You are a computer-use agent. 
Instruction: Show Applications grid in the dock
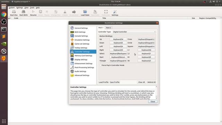coord(4,121)
